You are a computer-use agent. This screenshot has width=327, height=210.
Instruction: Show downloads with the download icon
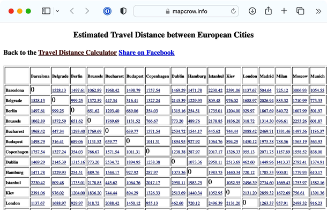pos(252,11)
